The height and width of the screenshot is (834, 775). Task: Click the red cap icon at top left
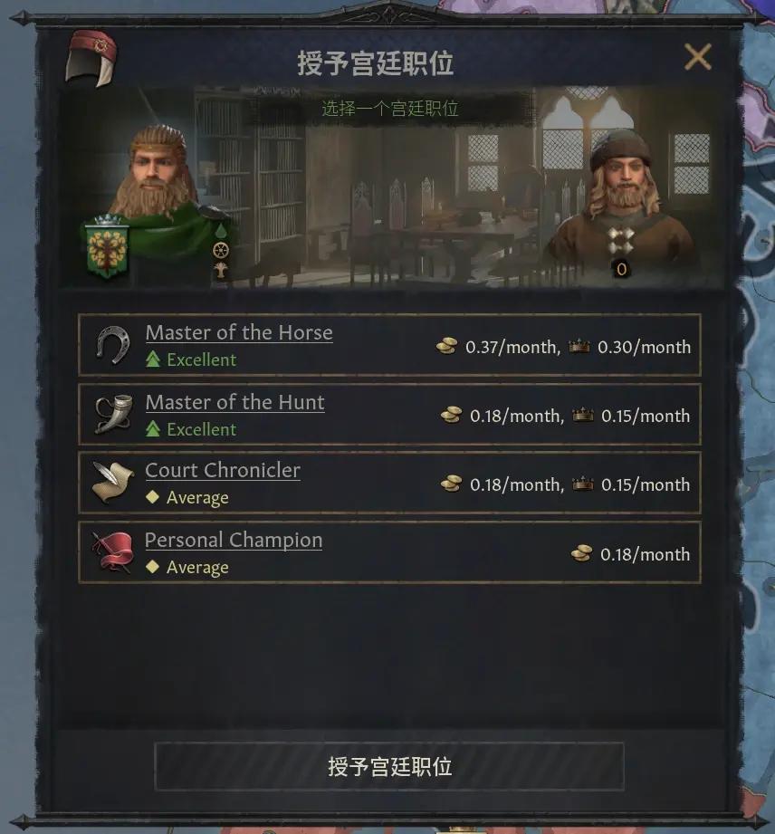91,59
